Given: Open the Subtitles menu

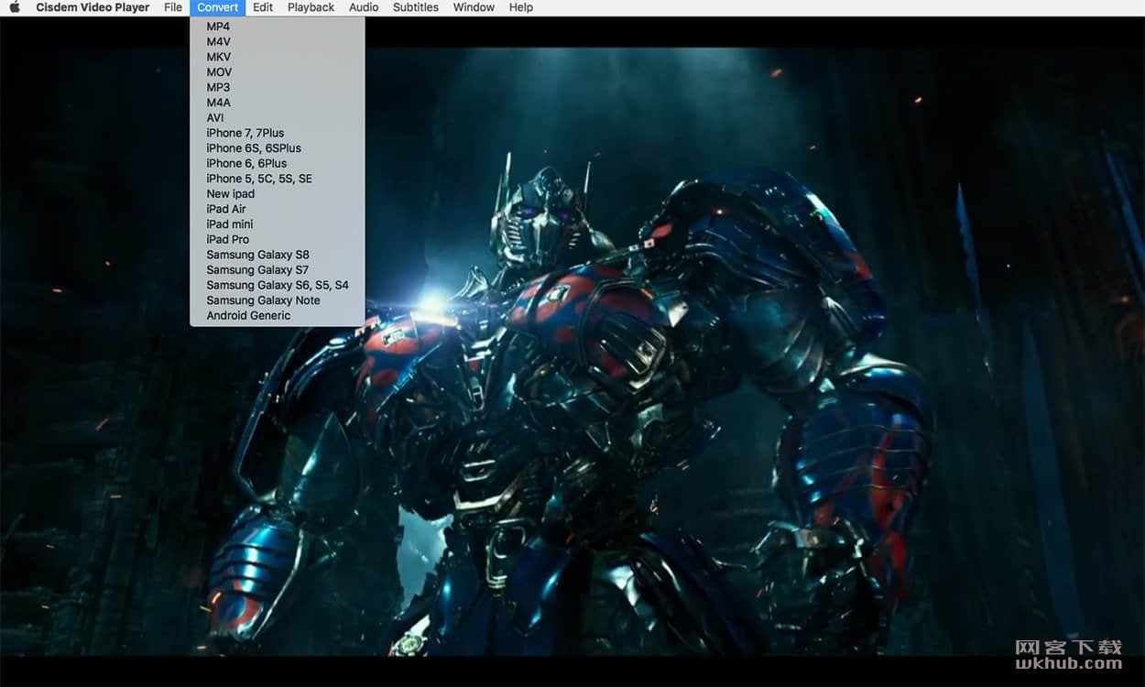Looking at the screenshot, I should coord(416,7).
